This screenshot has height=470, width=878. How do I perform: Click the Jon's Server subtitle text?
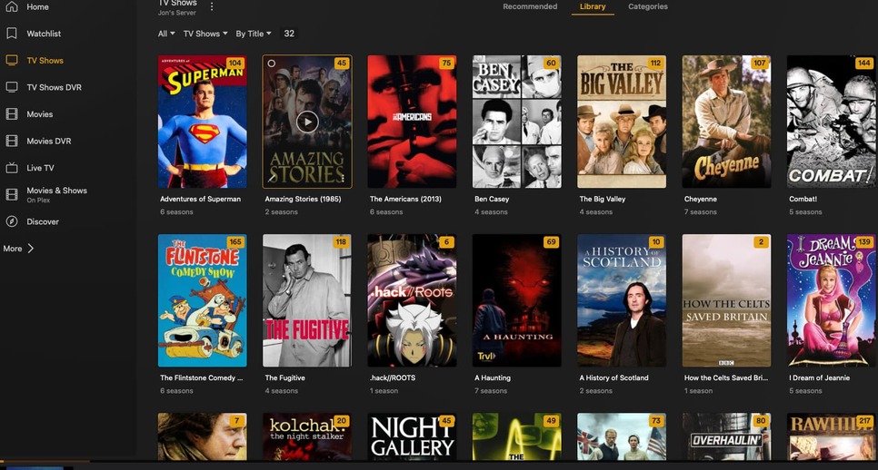tap(176, 13)
